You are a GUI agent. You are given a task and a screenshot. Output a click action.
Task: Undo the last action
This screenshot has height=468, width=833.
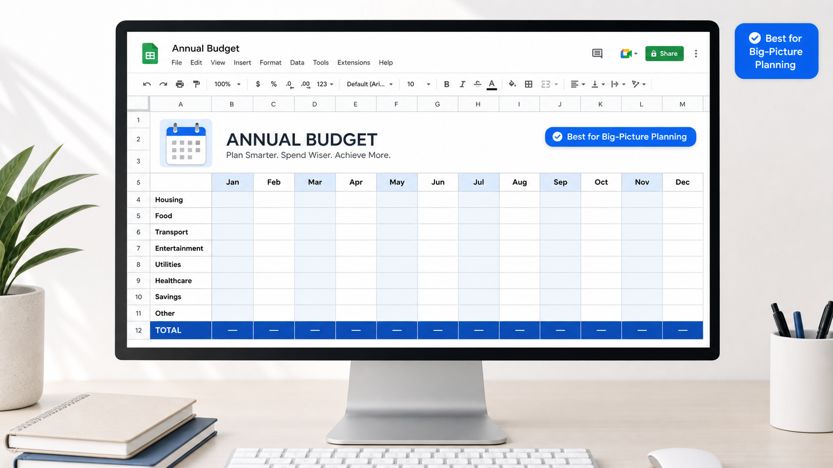point(146,85)
